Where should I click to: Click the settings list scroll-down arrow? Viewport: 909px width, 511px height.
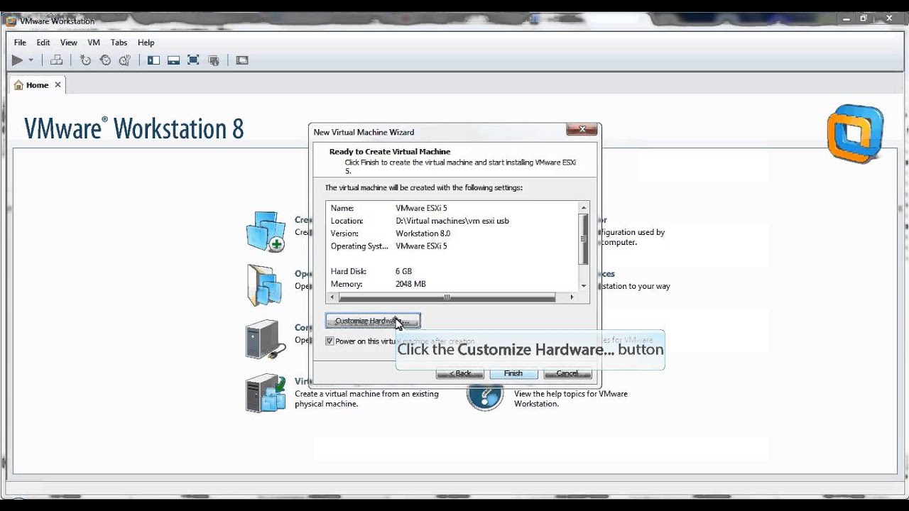(584, 285)
